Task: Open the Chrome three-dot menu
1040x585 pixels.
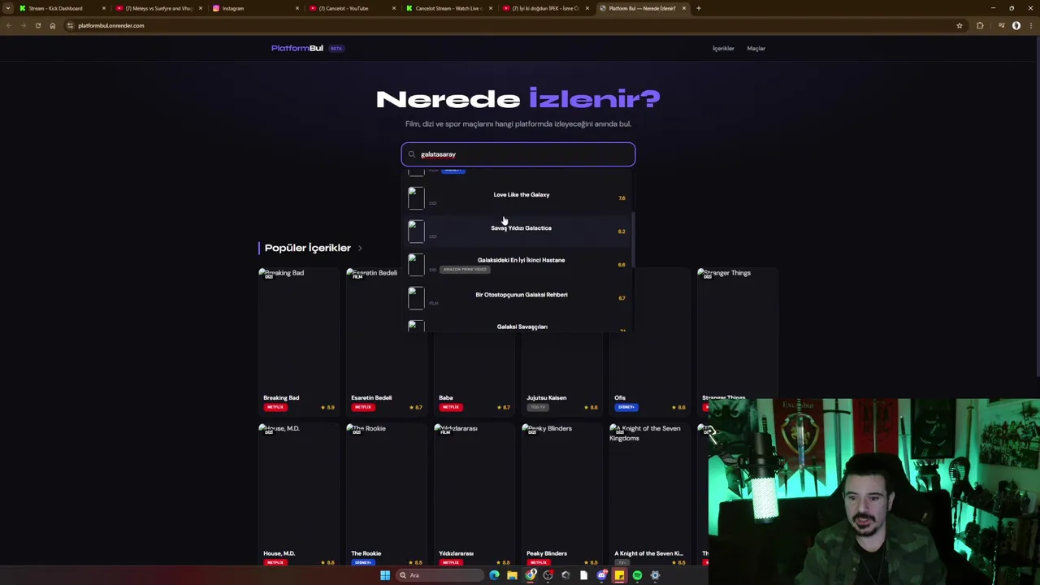Action: (1030, 25)
